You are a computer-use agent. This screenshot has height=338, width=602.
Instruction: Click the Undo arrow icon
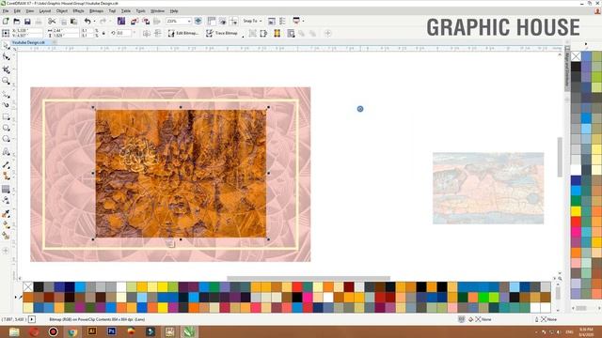pyautogui.click(x=87, y=22)
